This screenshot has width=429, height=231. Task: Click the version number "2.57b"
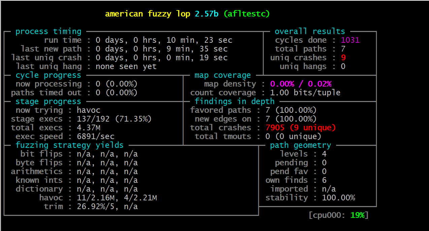[206, 14]
